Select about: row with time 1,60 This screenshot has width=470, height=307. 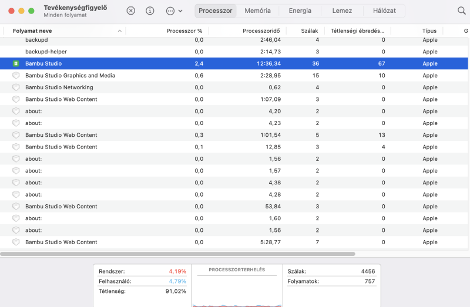(234, 218)
